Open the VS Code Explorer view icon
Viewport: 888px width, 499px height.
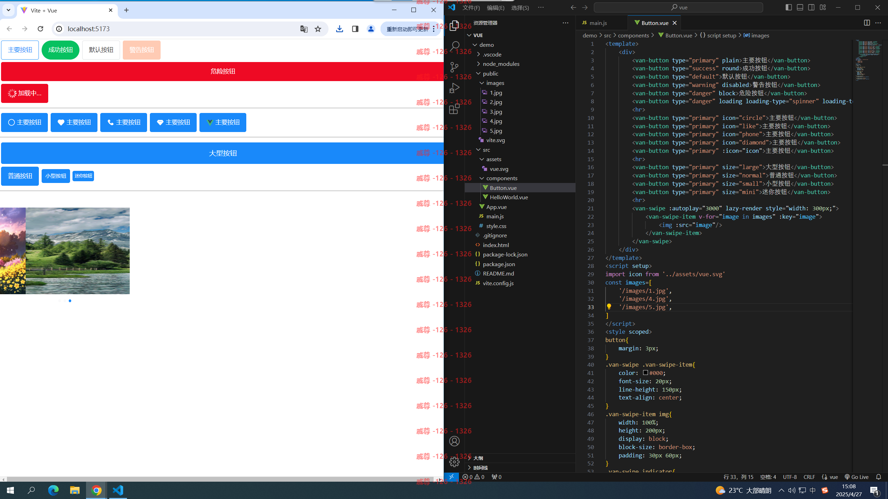point(454,26)
